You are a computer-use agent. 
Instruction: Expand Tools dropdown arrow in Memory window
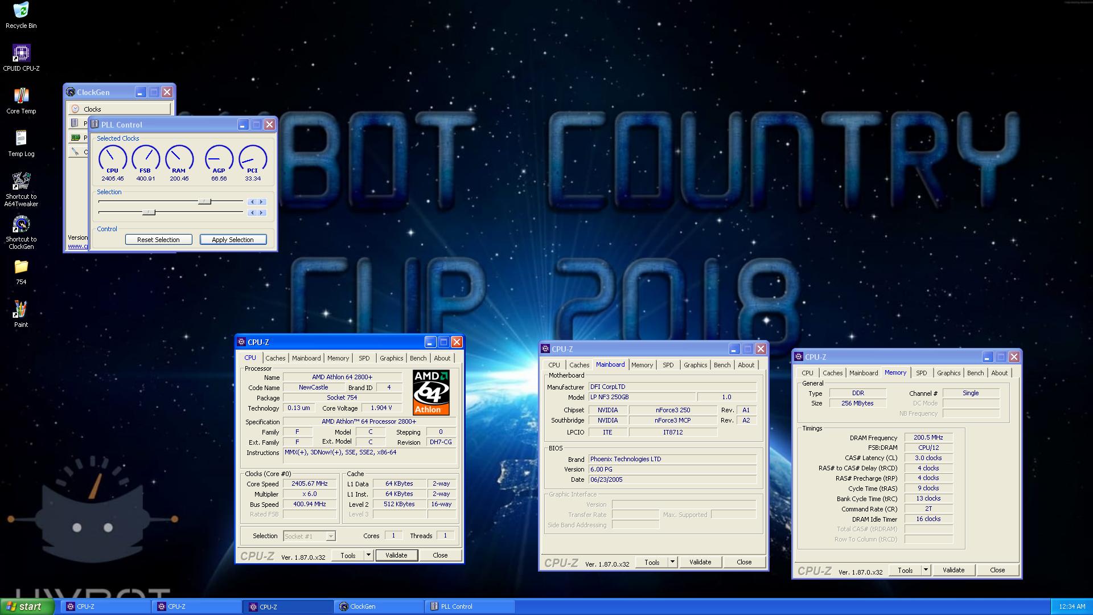pos(926,570)
